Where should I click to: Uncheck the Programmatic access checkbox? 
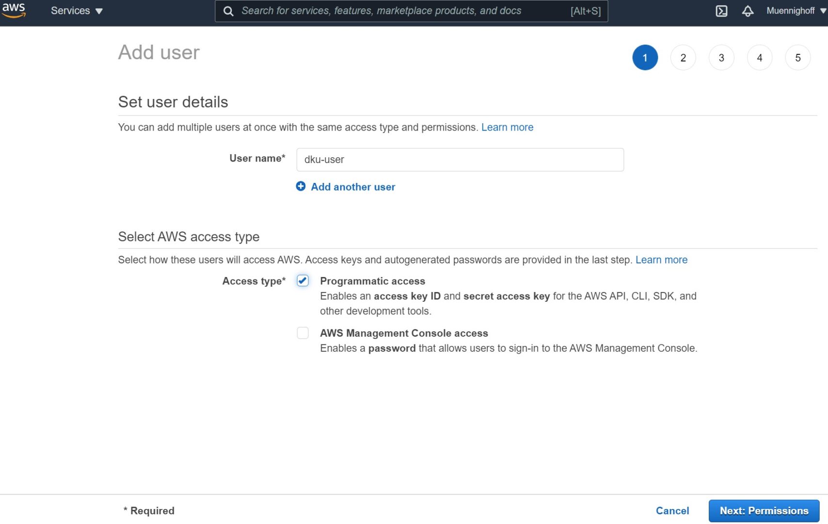303,280
